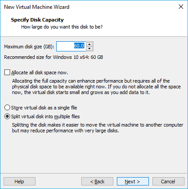Close the New Virtual Machine Wizard window
Image resolution: width=188 pixels, height=189 pixels.
coord(181,7)
